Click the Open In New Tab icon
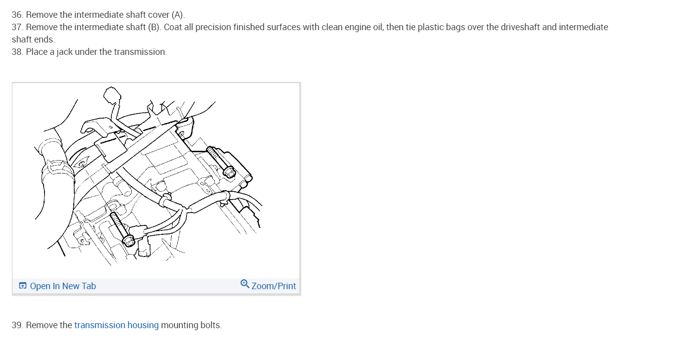This screenshot has height=343, width=684. click(23, 286)
